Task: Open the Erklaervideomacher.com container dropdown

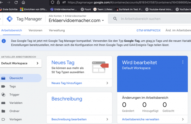Action: [x=76, y=21]
